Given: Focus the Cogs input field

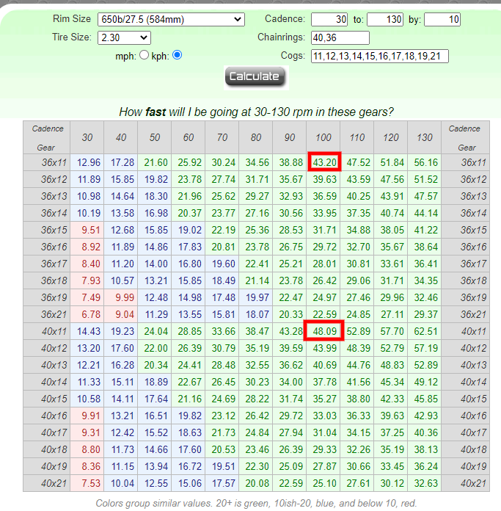Looking at the screenshot, I should 379,56.
